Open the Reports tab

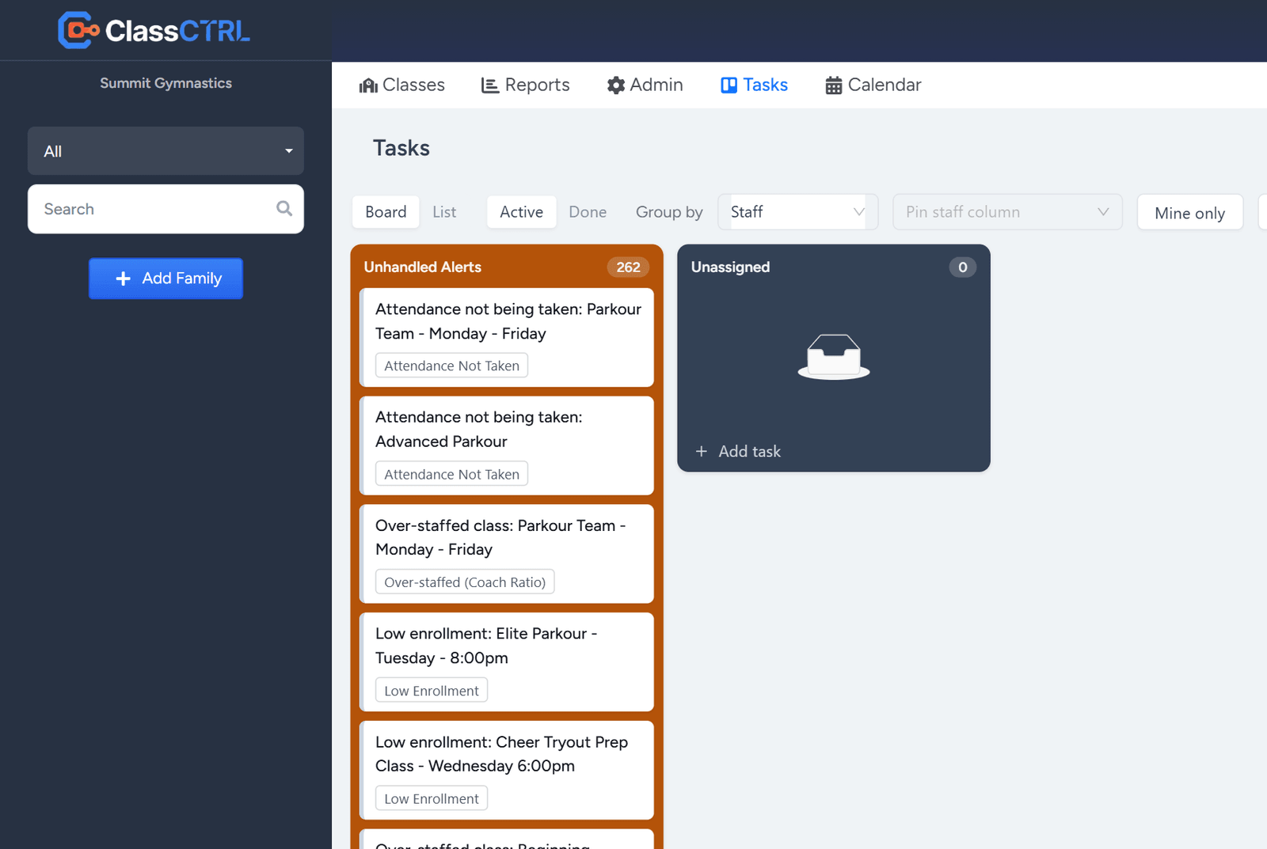point(526,85)
